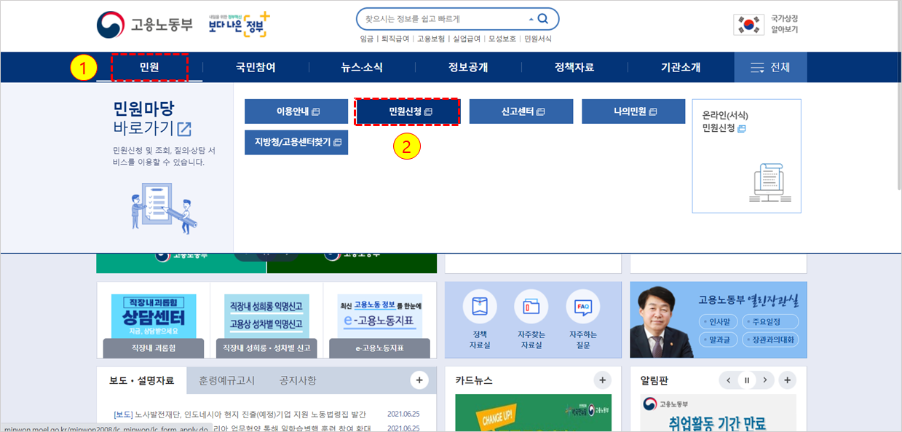The height and width of the screenshot is (432, 902).
Task: Click the Korean flag icon
Action: tap(748, 24)
